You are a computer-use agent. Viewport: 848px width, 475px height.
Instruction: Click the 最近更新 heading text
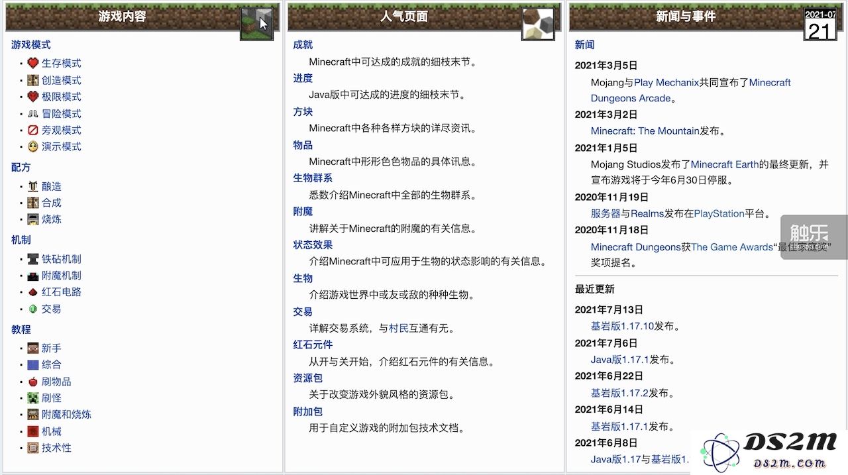(x=594, y=289)
